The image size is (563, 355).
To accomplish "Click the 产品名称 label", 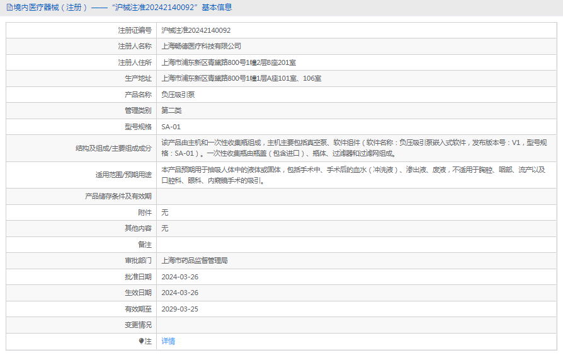I will click(x=138, y=95).
